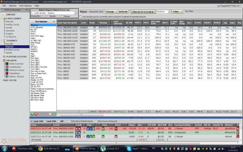Select the Last 500 radio option
The image size is (243, 152).
pyautogui.click(x=44, y=121)
